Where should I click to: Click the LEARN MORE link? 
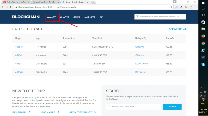click(50, 112)
